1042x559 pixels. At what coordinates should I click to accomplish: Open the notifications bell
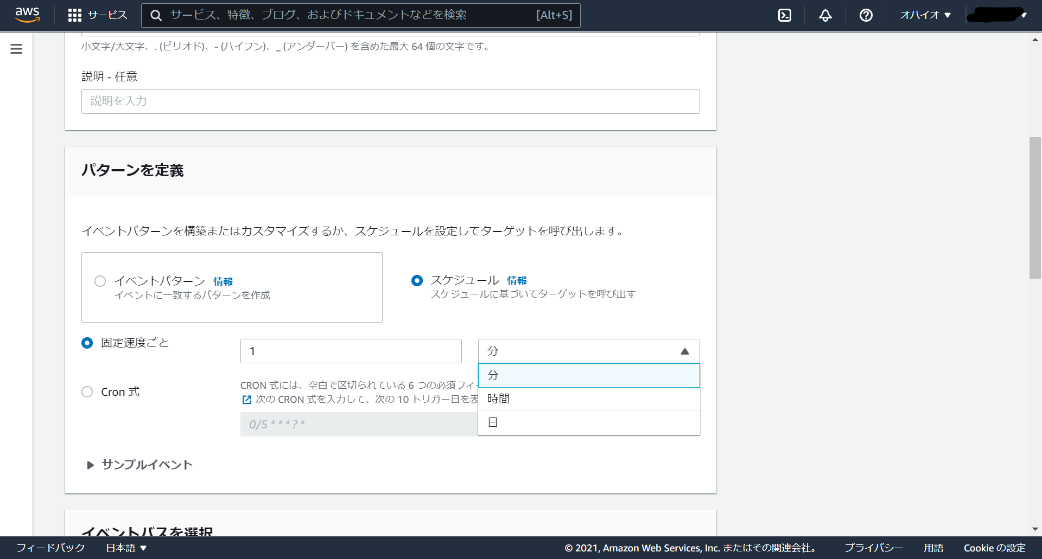tap(825, 15)
